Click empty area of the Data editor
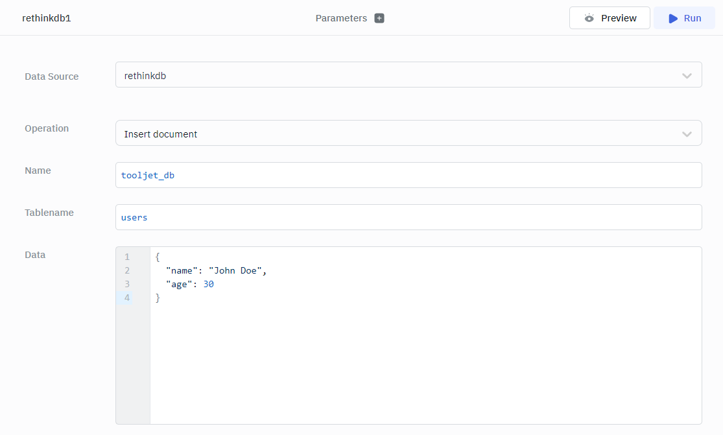The height and width of the screenshot is (435, 723). 425,363
